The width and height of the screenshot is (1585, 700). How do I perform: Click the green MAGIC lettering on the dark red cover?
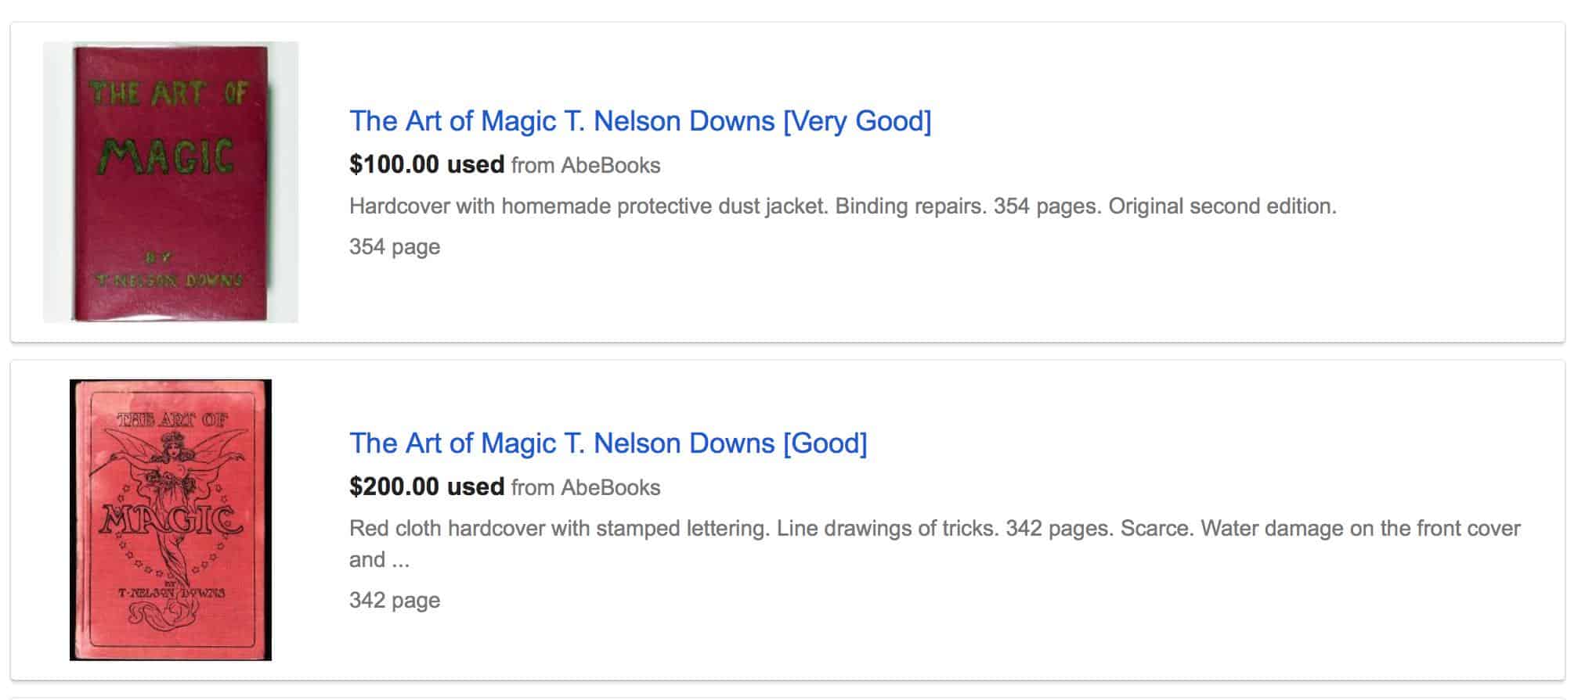coord(170,156)
